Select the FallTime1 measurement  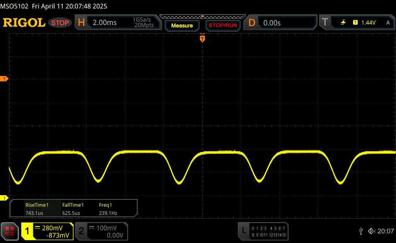(73, 205)
